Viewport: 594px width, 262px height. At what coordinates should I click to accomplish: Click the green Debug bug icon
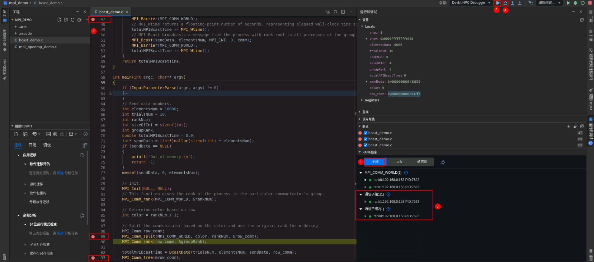575,3
